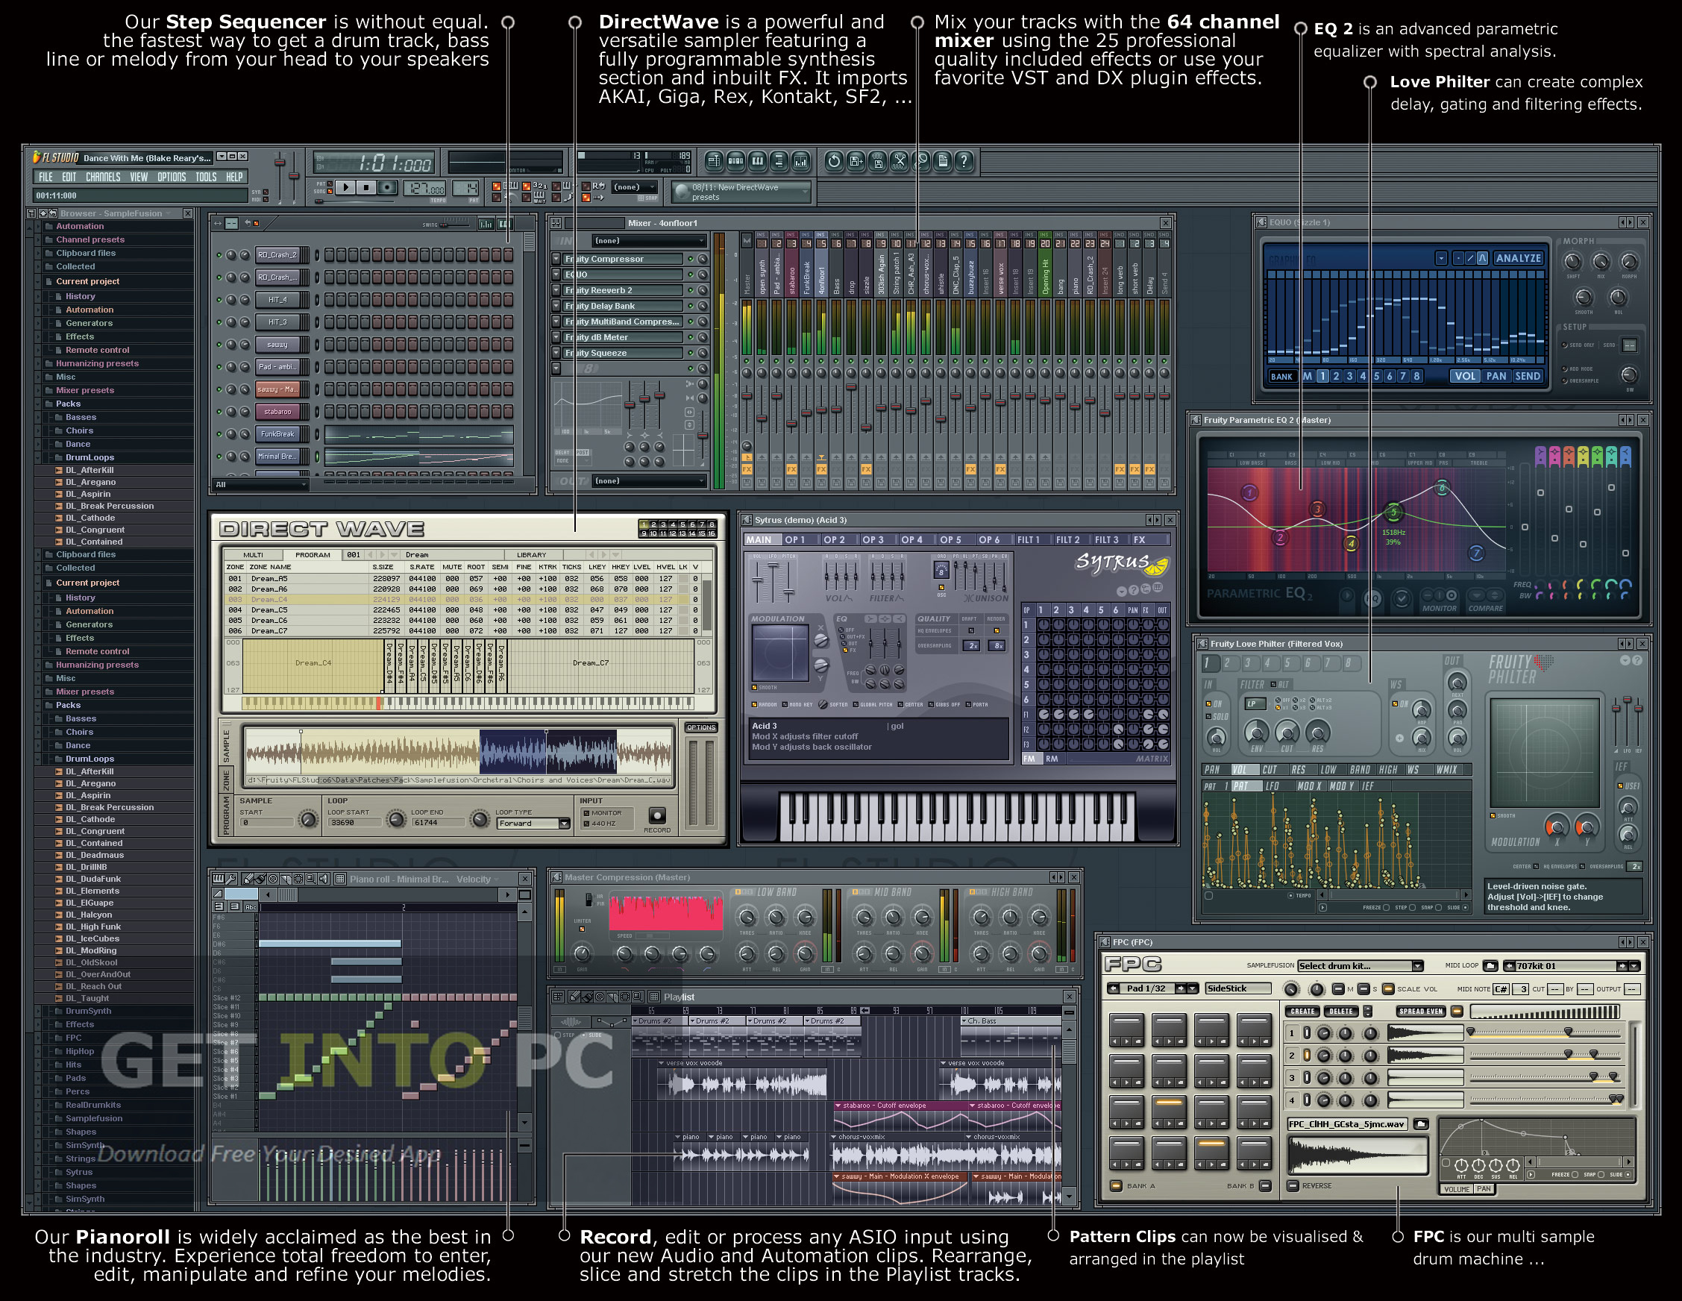
Task: Toggle the M mute button in FPC
Action: [1339, 989]
